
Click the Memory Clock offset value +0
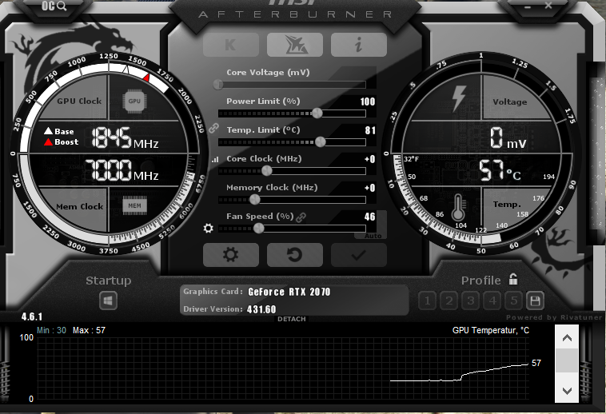(370, 188)
